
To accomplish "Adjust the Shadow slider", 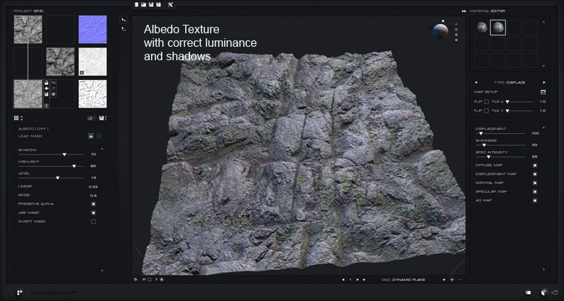I will pos(64,154).
